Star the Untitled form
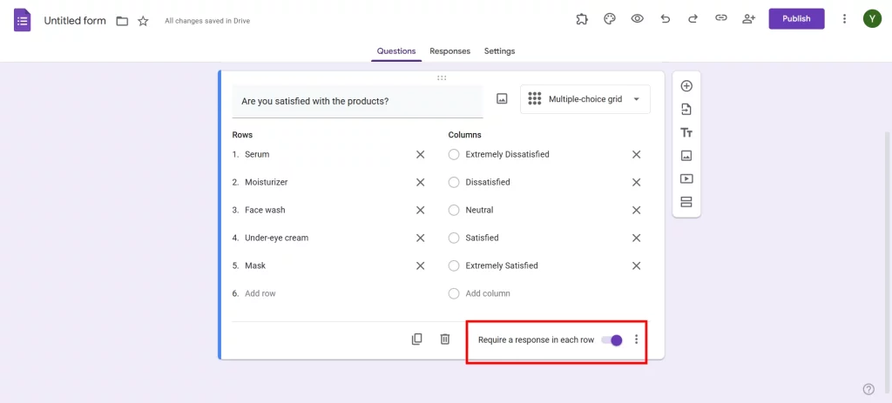892x403 pixels. click(144, 21)
